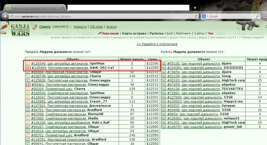
Task: Open the Новости link
Action: tap(80, 27)
